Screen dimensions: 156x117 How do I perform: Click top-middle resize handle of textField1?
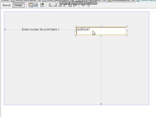click(101, 26)
